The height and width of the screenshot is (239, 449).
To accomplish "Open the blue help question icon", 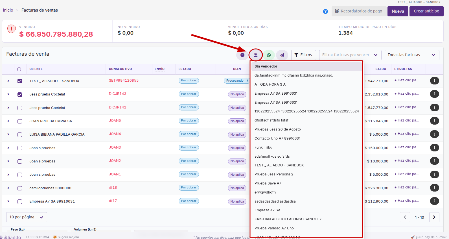I will click(325, 12).
